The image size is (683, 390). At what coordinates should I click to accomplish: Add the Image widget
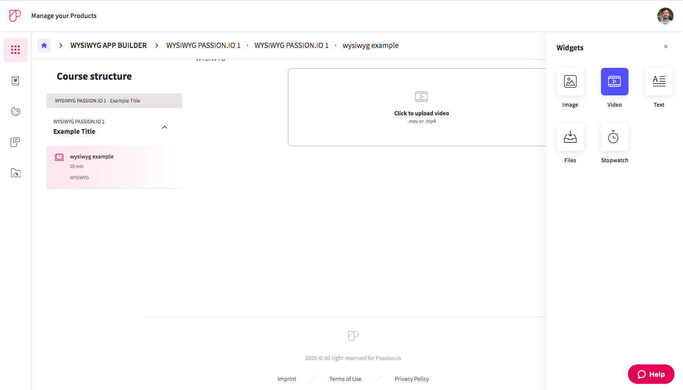[x=570, y=82]
